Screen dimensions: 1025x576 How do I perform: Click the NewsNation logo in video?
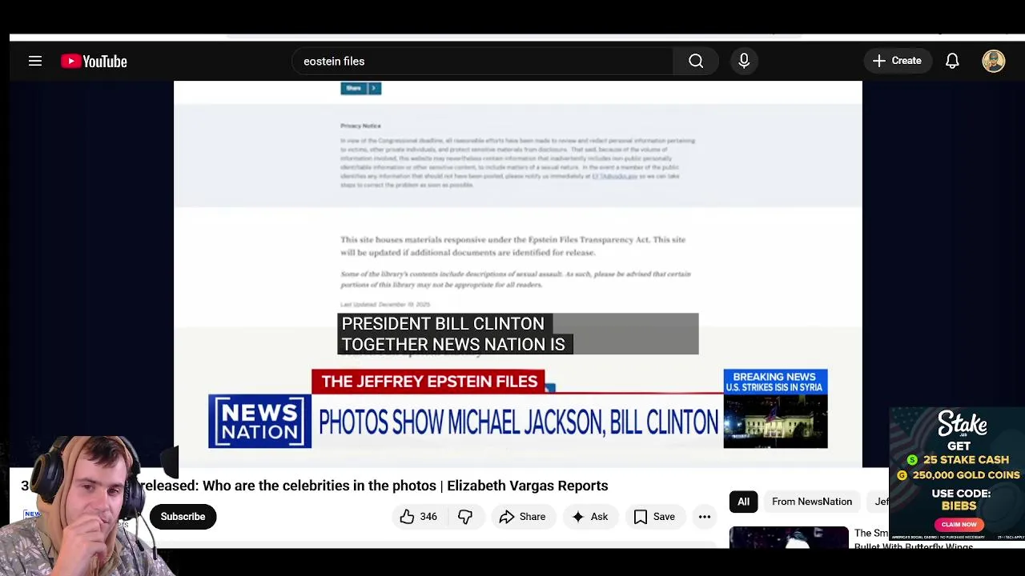coord(259,421)
